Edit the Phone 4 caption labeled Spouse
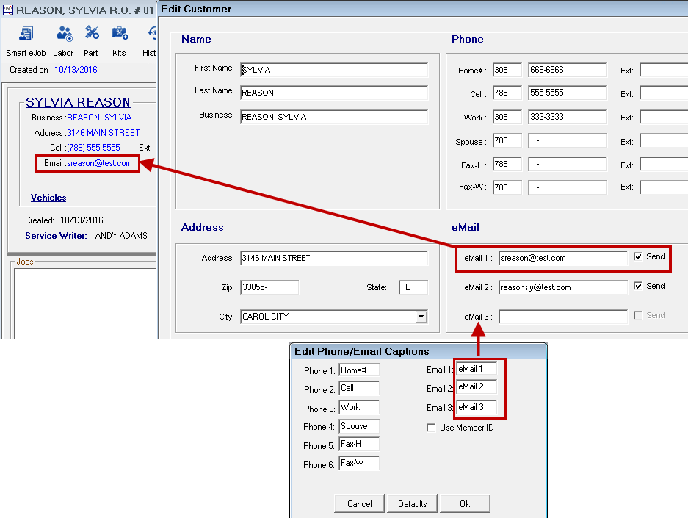The height and width of the screenshot is (518, 688). tap(358, 426)
